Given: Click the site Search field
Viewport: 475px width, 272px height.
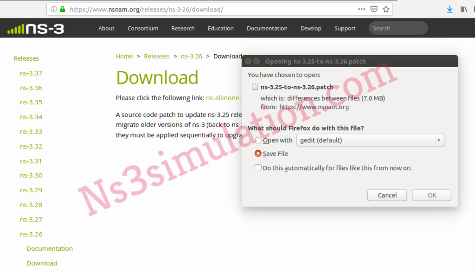Looking at the screenshot, I should [x=398, y=28].
